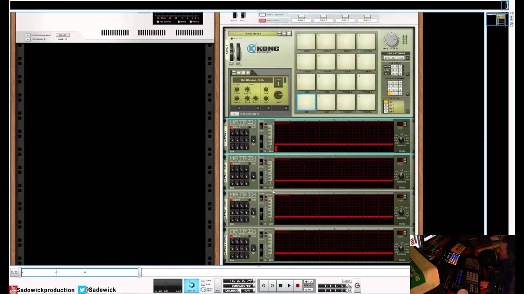Hit Kong pad 12 labeled CRASH
This screenshot has height=294, width=524.
[366, 62]
